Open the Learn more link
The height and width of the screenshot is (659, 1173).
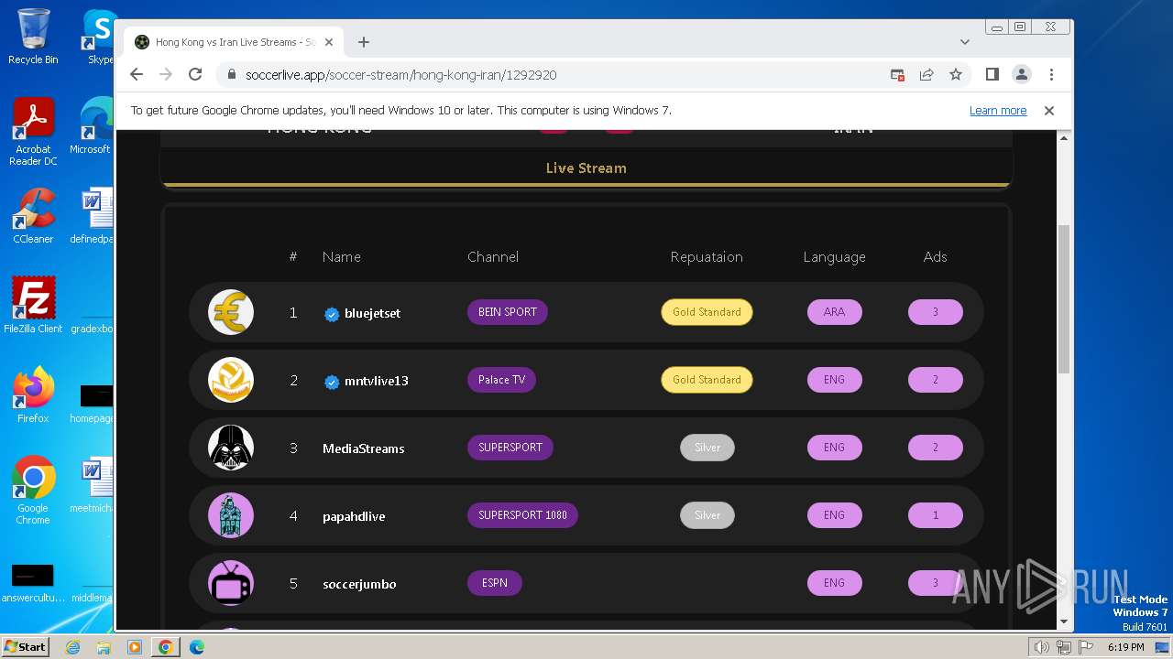point(998,111)
